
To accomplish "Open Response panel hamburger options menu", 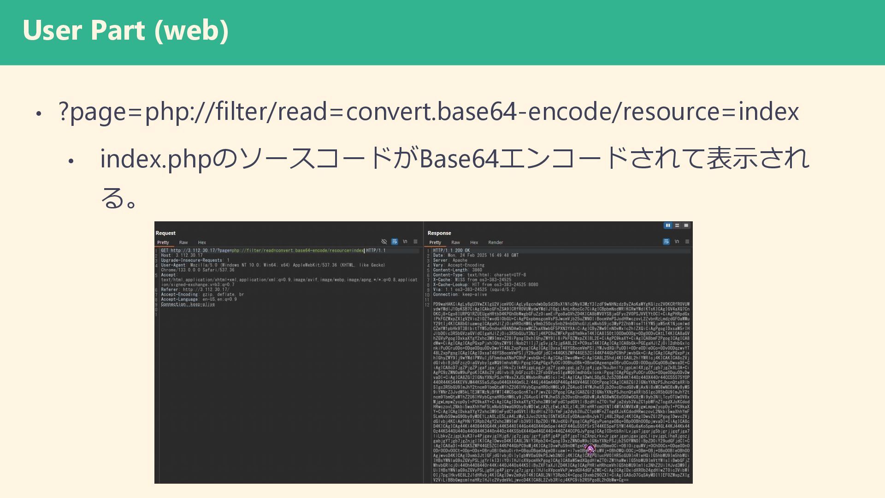I will pyautogui.click(x=687, y=242).
